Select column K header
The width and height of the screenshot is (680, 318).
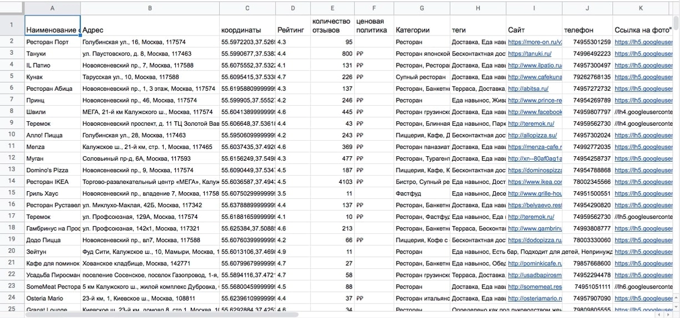641,8
